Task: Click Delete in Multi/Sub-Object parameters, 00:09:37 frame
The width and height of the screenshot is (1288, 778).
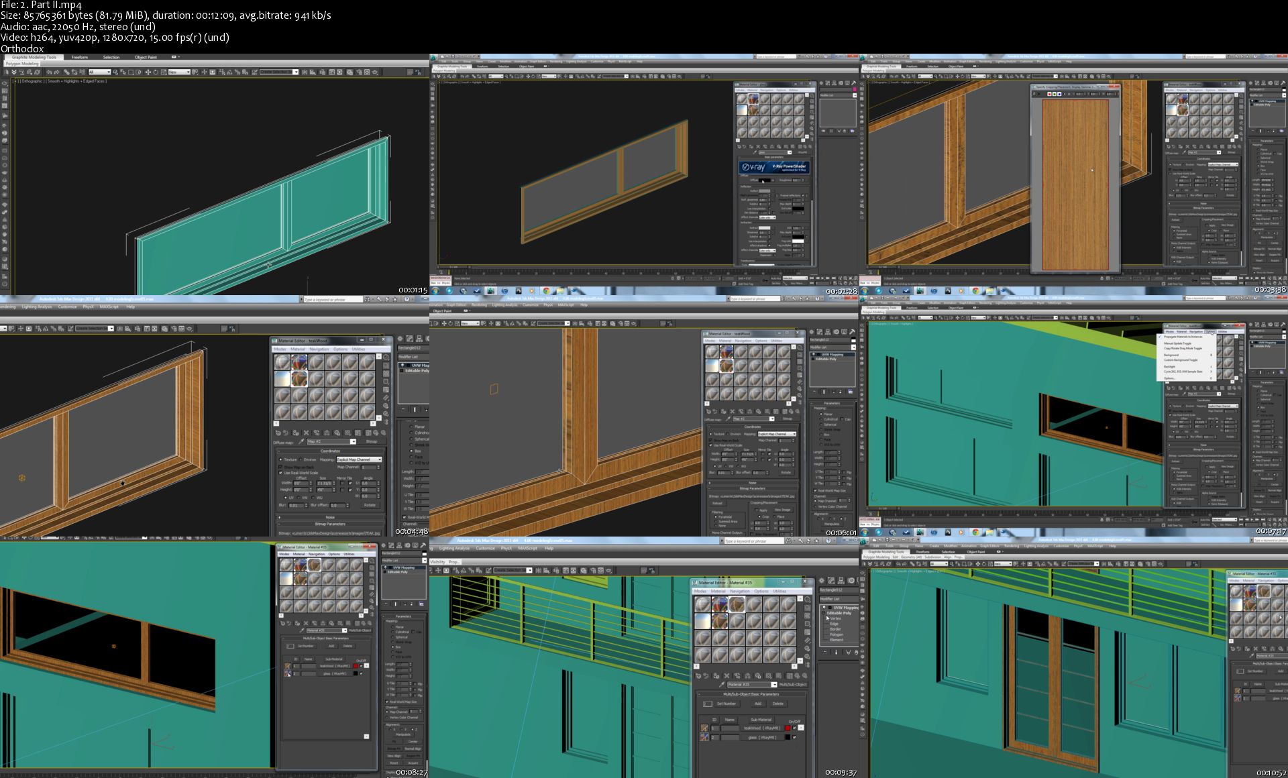Action: point(777,704)
